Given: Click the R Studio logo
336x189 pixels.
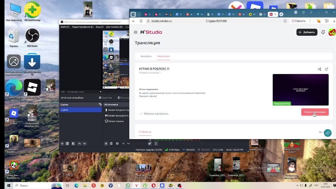Looking at the screenshot, I should tap(151, 32).
